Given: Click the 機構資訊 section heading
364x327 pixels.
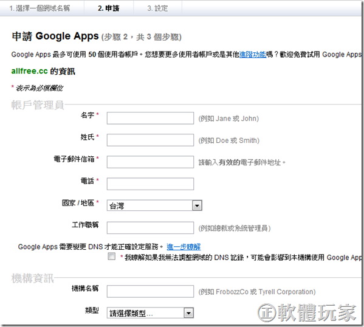Looking at the screenshot, I should coord(32,278).
